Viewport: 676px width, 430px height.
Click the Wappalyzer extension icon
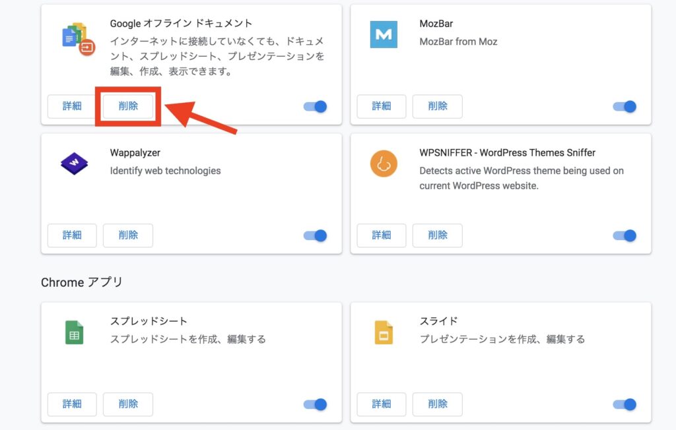point(74,164)
